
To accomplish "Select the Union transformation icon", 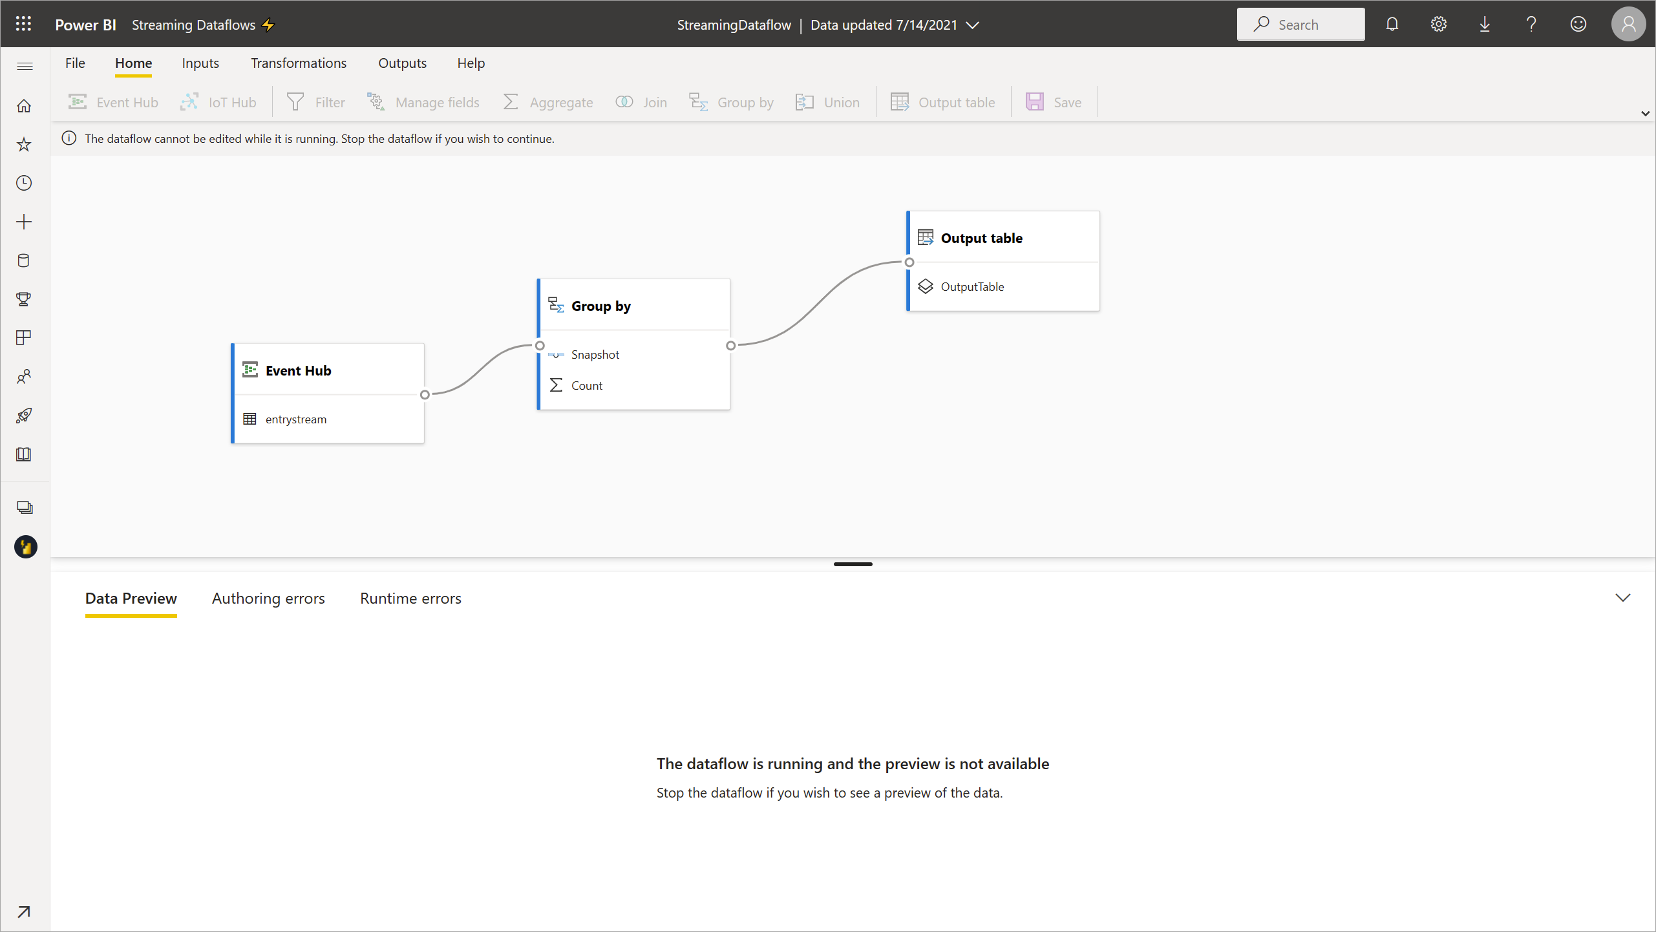I will (x=804, y=101).
